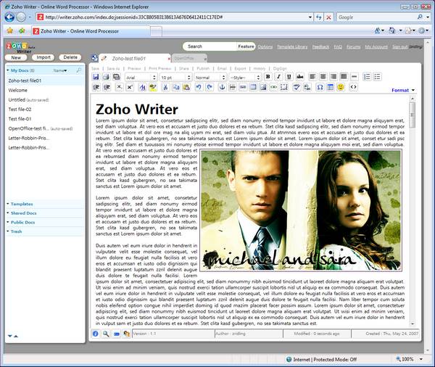This screenshot has height=367, width=435.
Task: Open the Template Library link
Action: click(292, 47)
